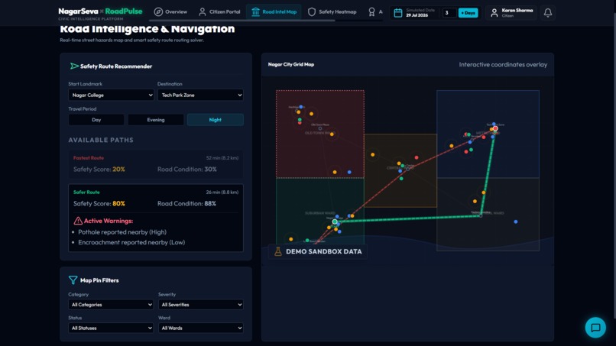Viewport: 616px width, 346px height.
Task: Click the Central Ward zone on map
Action: 400,170
